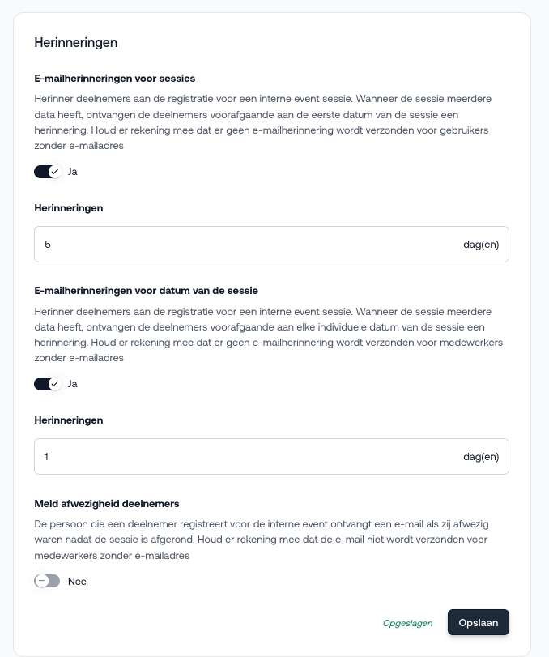Click the dag(en) suffix in the 1-day field

click(x=481, y=456)
